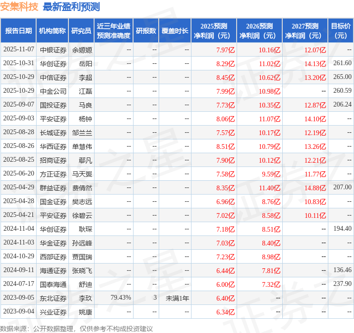This screenshot has width=354, height=333.
Task: Click the 最新盈利预测 heading
Action: tap(71, 7)
